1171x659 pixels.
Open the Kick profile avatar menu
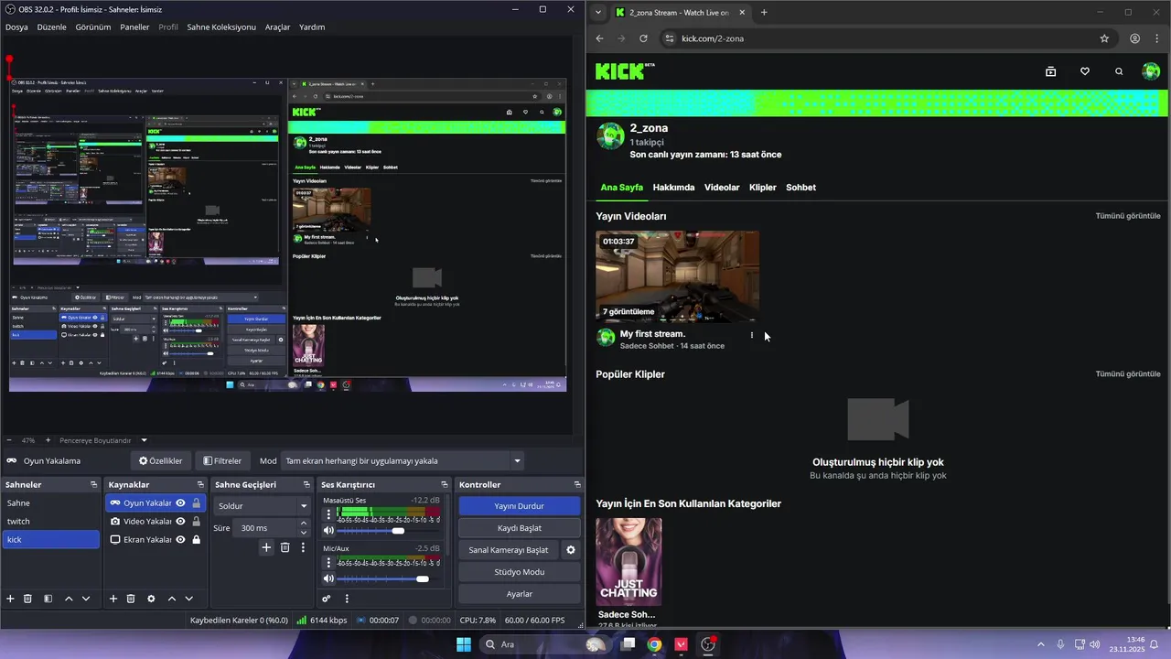click(x=1152, y=71)
